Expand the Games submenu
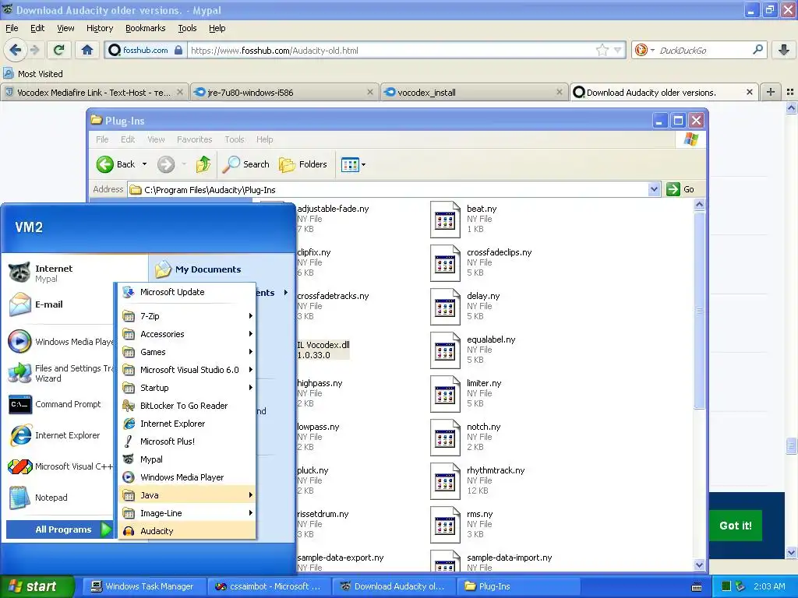The height and width of the screenshot is (598, 798). pyautogui.click(x=188, y=352)
